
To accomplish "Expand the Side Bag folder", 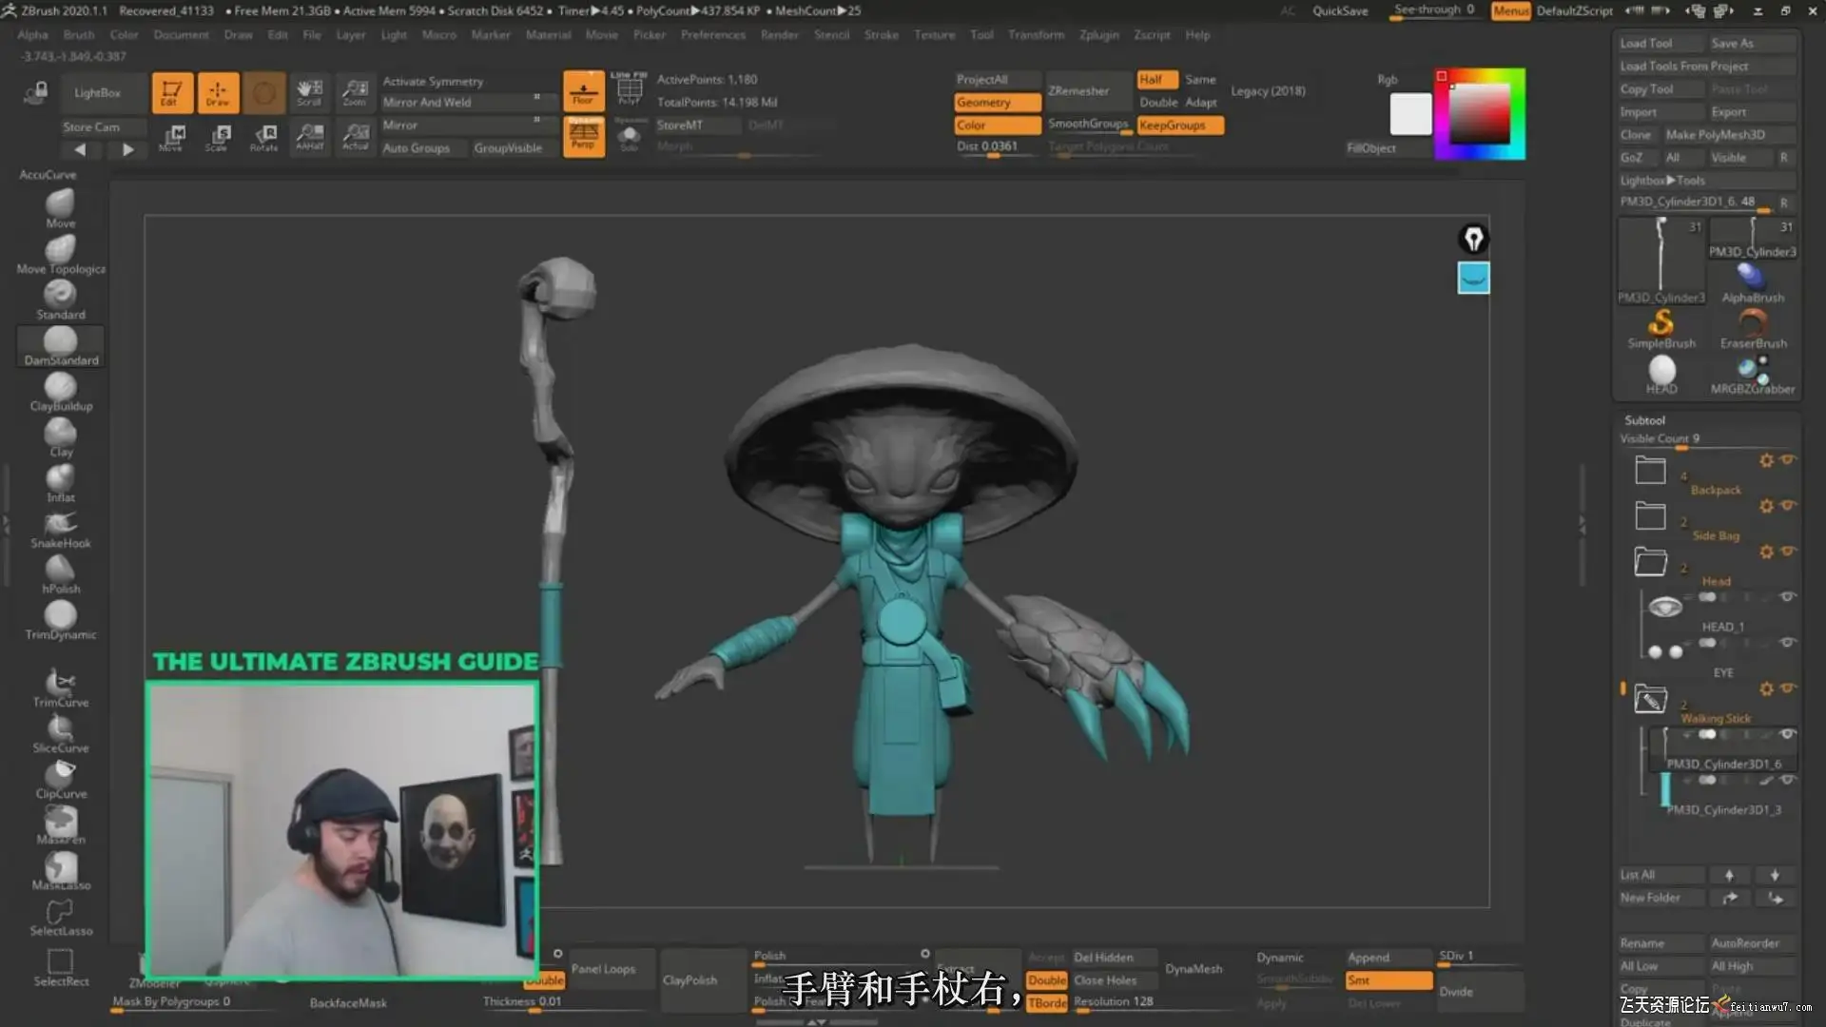I will point(1650,516).
